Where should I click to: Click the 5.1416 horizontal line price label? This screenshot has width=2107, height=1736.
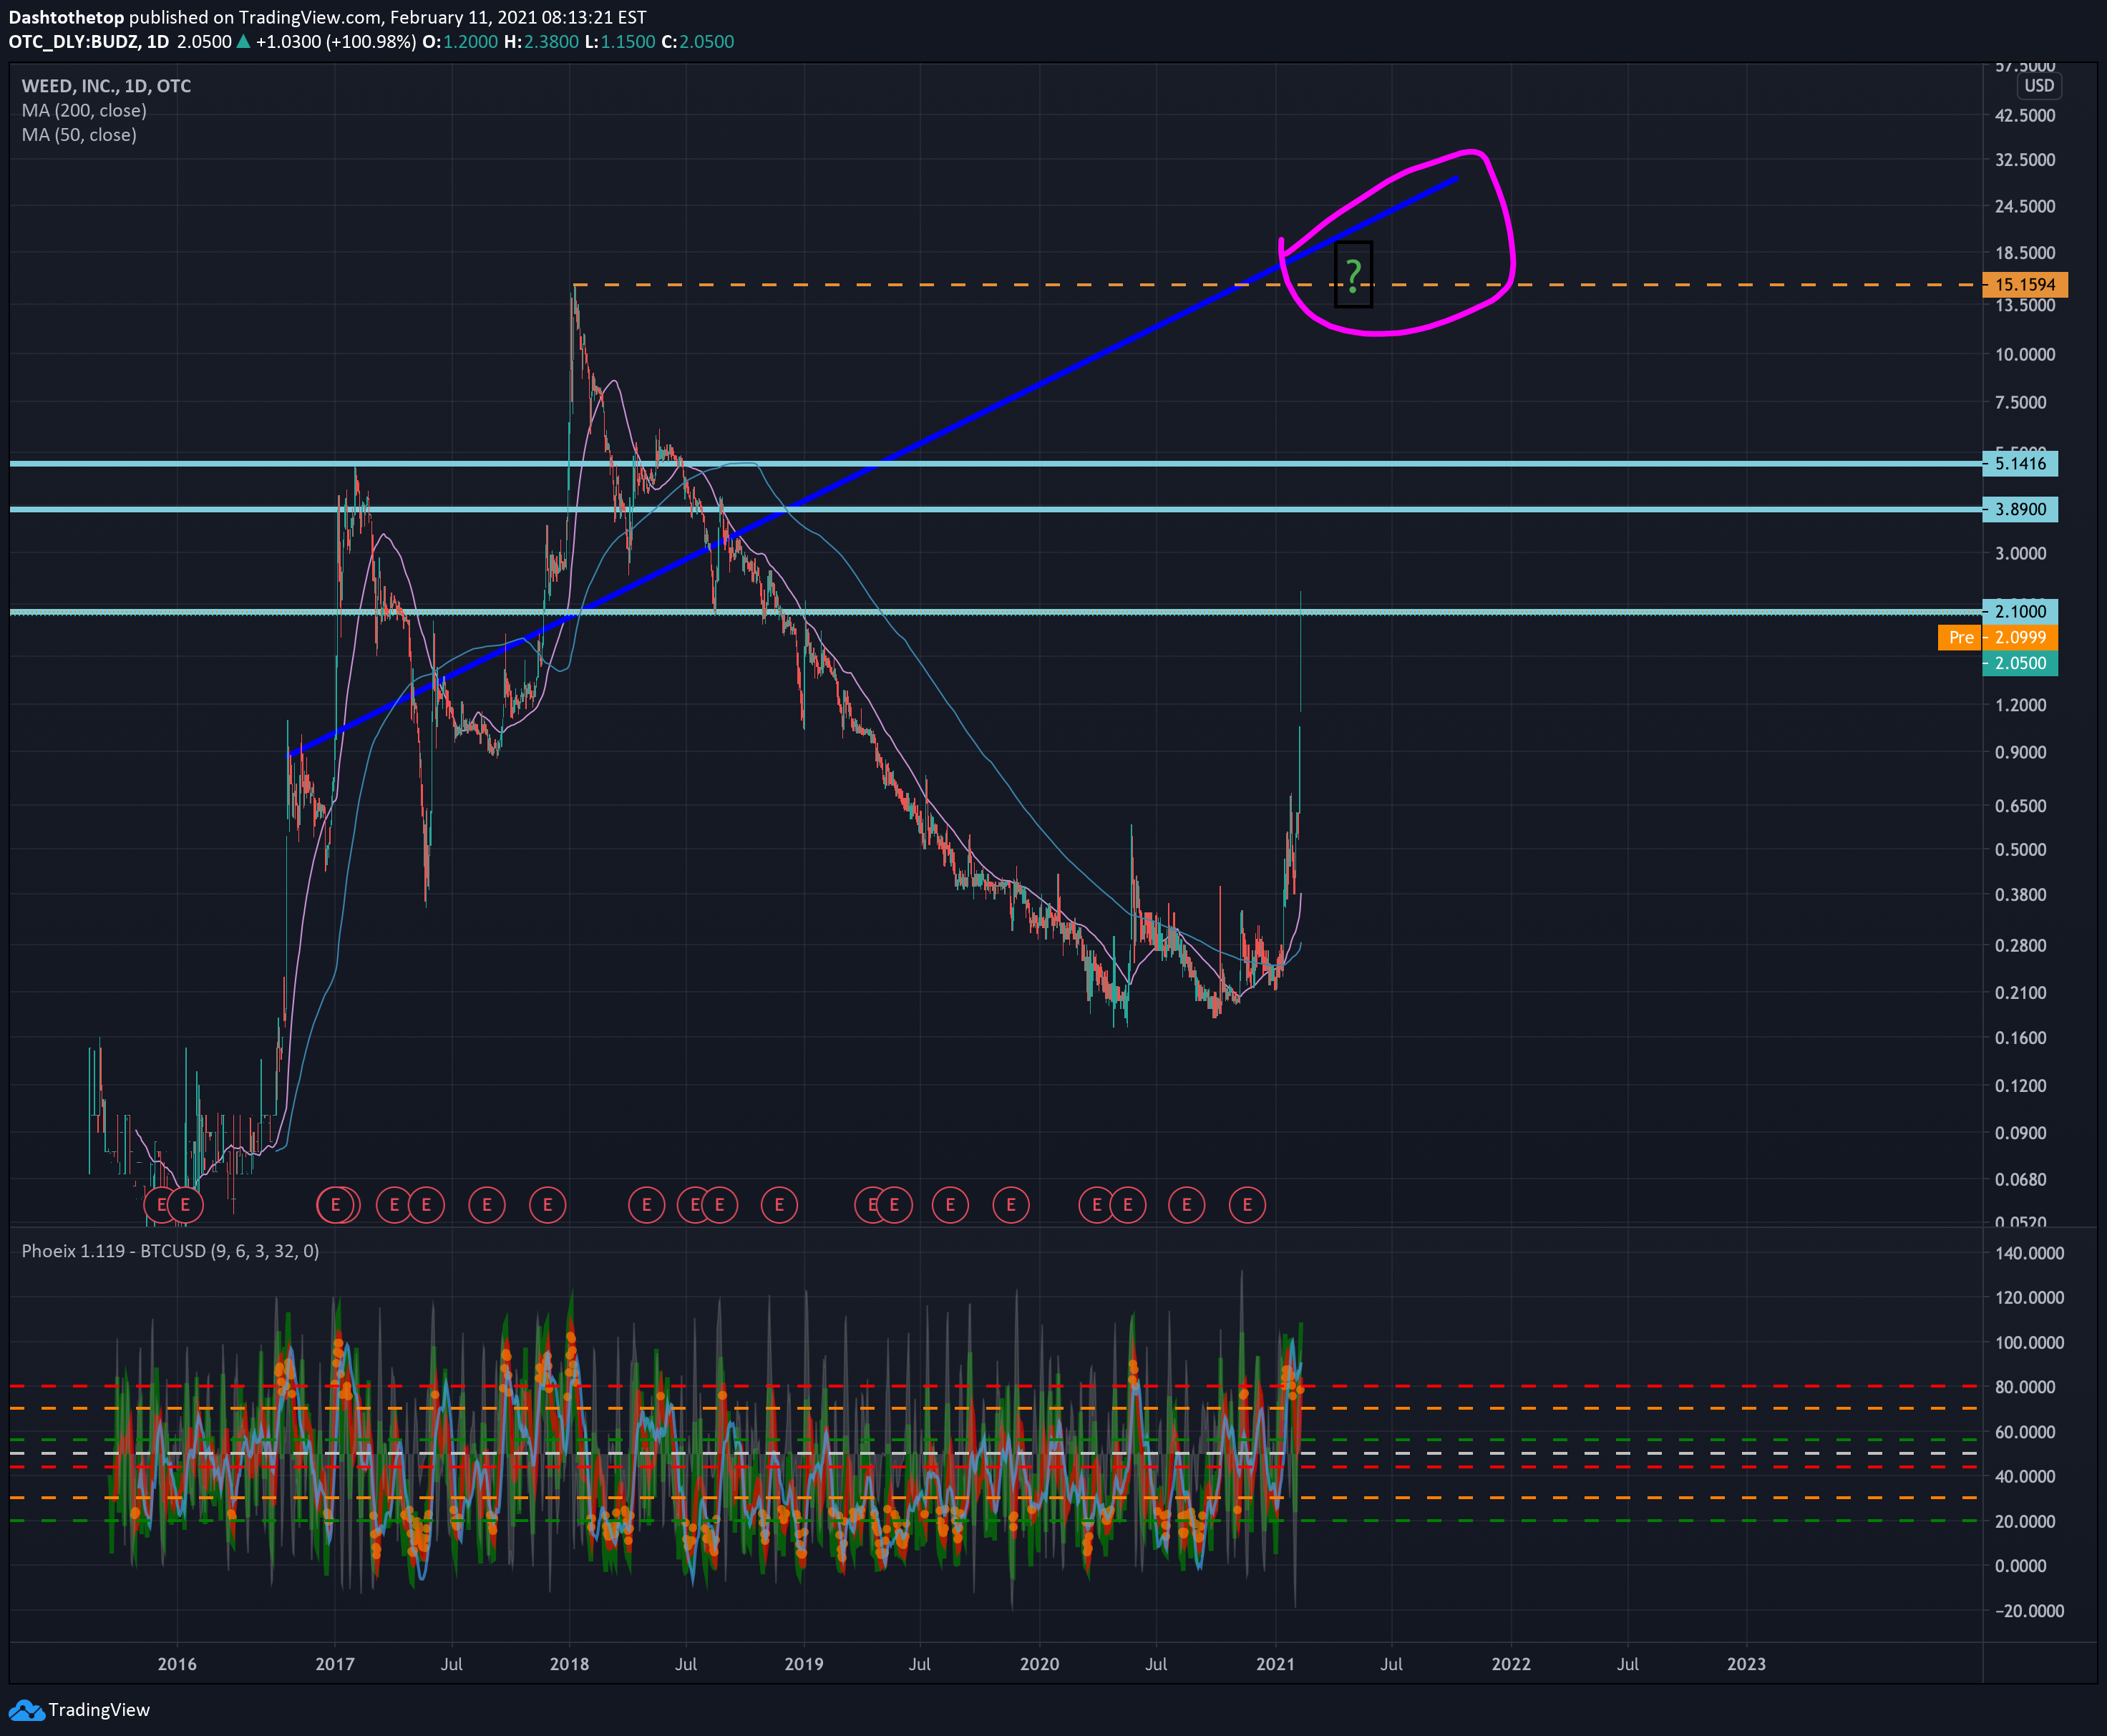coord(2020,463)
